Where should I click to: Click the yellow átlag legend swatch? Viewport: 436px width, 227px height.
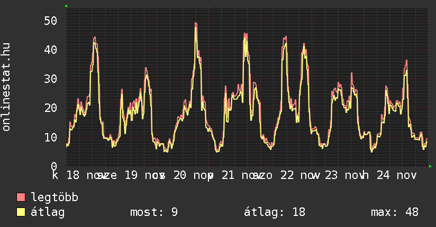point(21,212)
